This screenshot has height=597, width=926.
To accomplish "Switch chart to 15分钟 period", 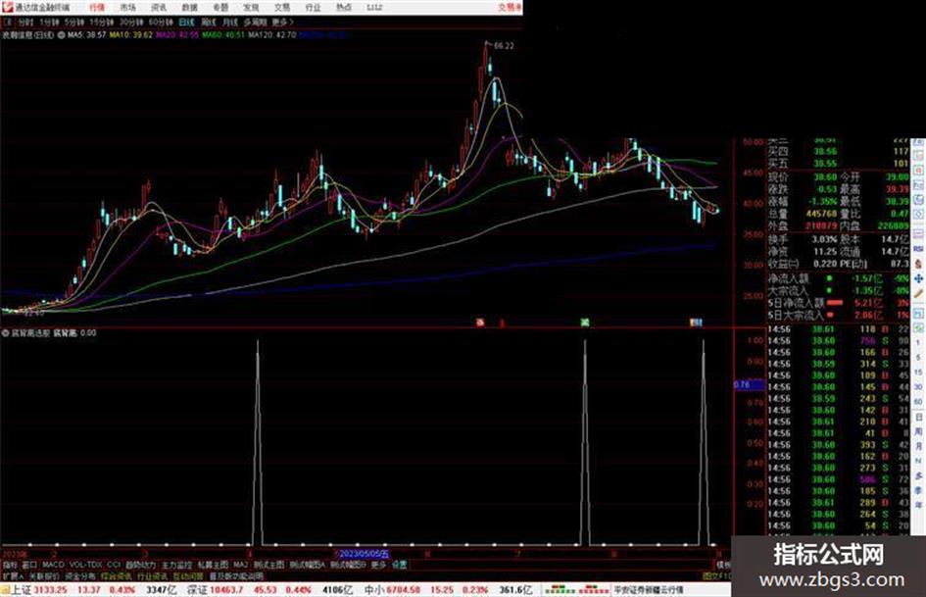I will click(x=102, y=22).
